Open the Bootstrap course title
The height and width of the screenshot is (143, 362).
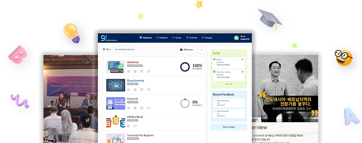coord(133,62)
